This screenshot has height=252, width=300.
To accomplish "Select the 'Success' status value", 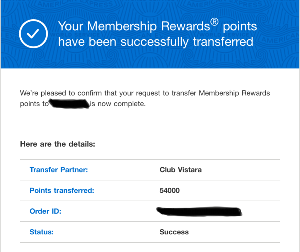I will click(x=174, y=232).
